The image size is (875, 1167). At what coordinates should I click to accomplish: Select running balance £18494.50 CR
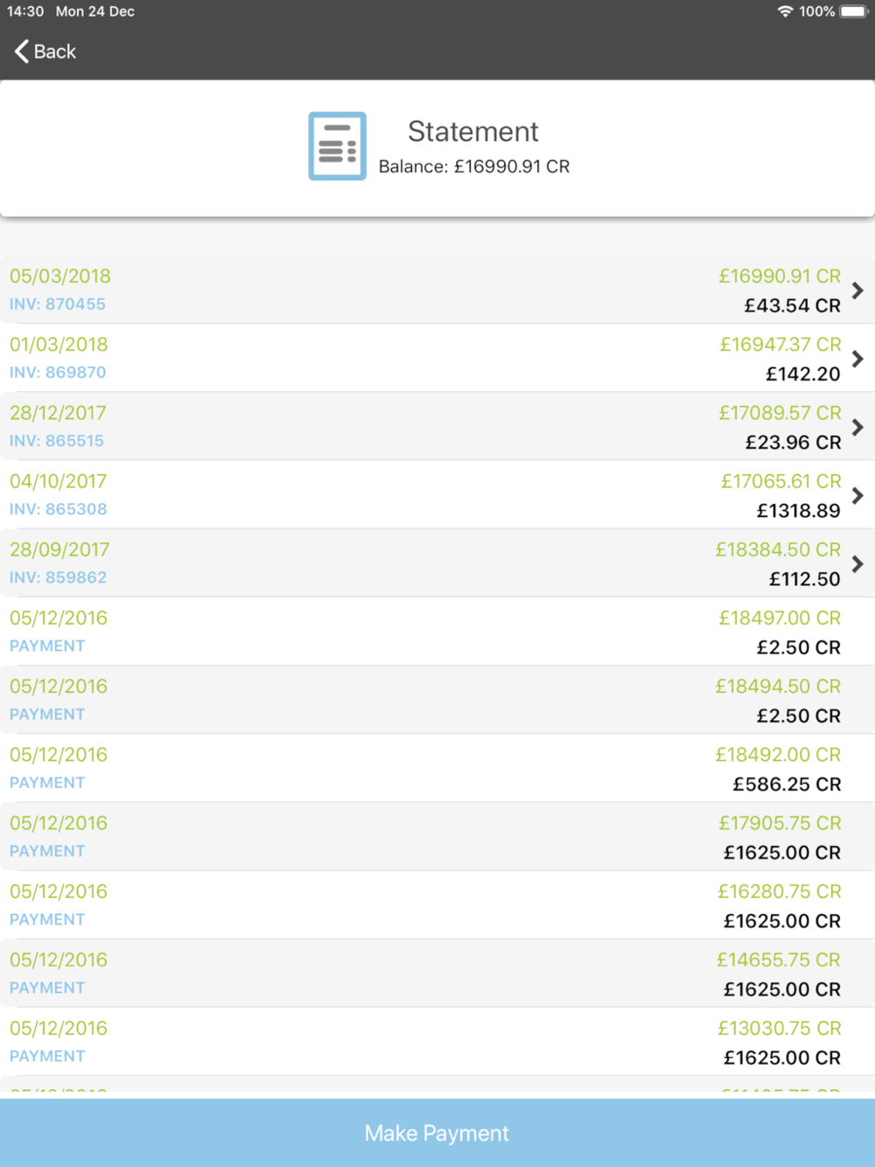point(778,686)
